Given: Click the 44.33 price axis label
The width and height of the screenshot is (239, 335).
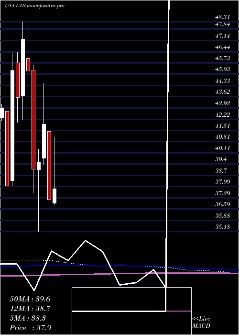Looking at the screenshot, I should (x=223, y=81).
